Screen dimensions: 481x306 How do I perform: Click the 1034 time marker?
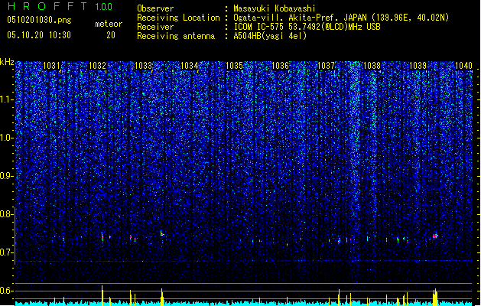190,65
